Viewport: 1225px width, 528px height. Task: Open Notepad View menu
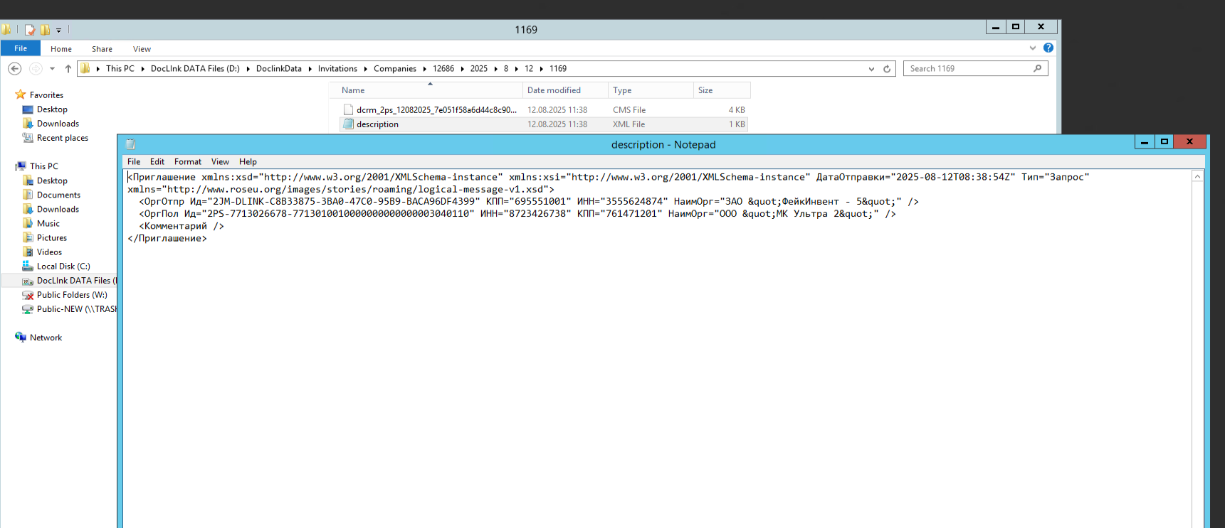coord(220,162)
